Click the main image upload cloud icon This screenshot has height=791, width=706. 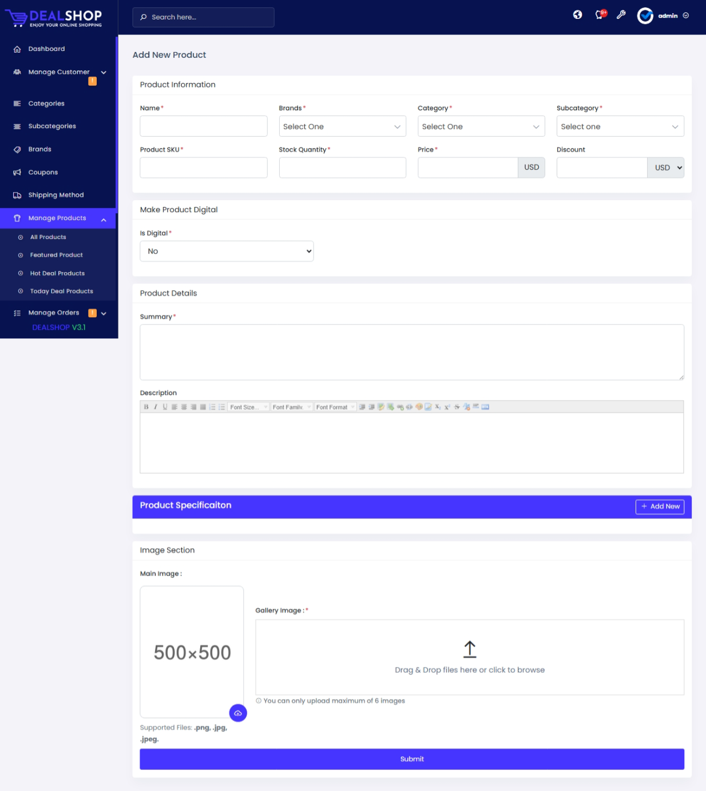click(238, 713)
